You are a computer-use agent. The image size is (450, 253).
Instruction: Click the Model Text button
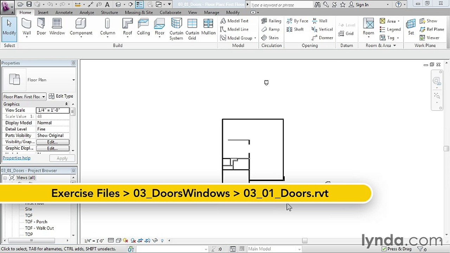pyautogui.click(x=234, y=21)
